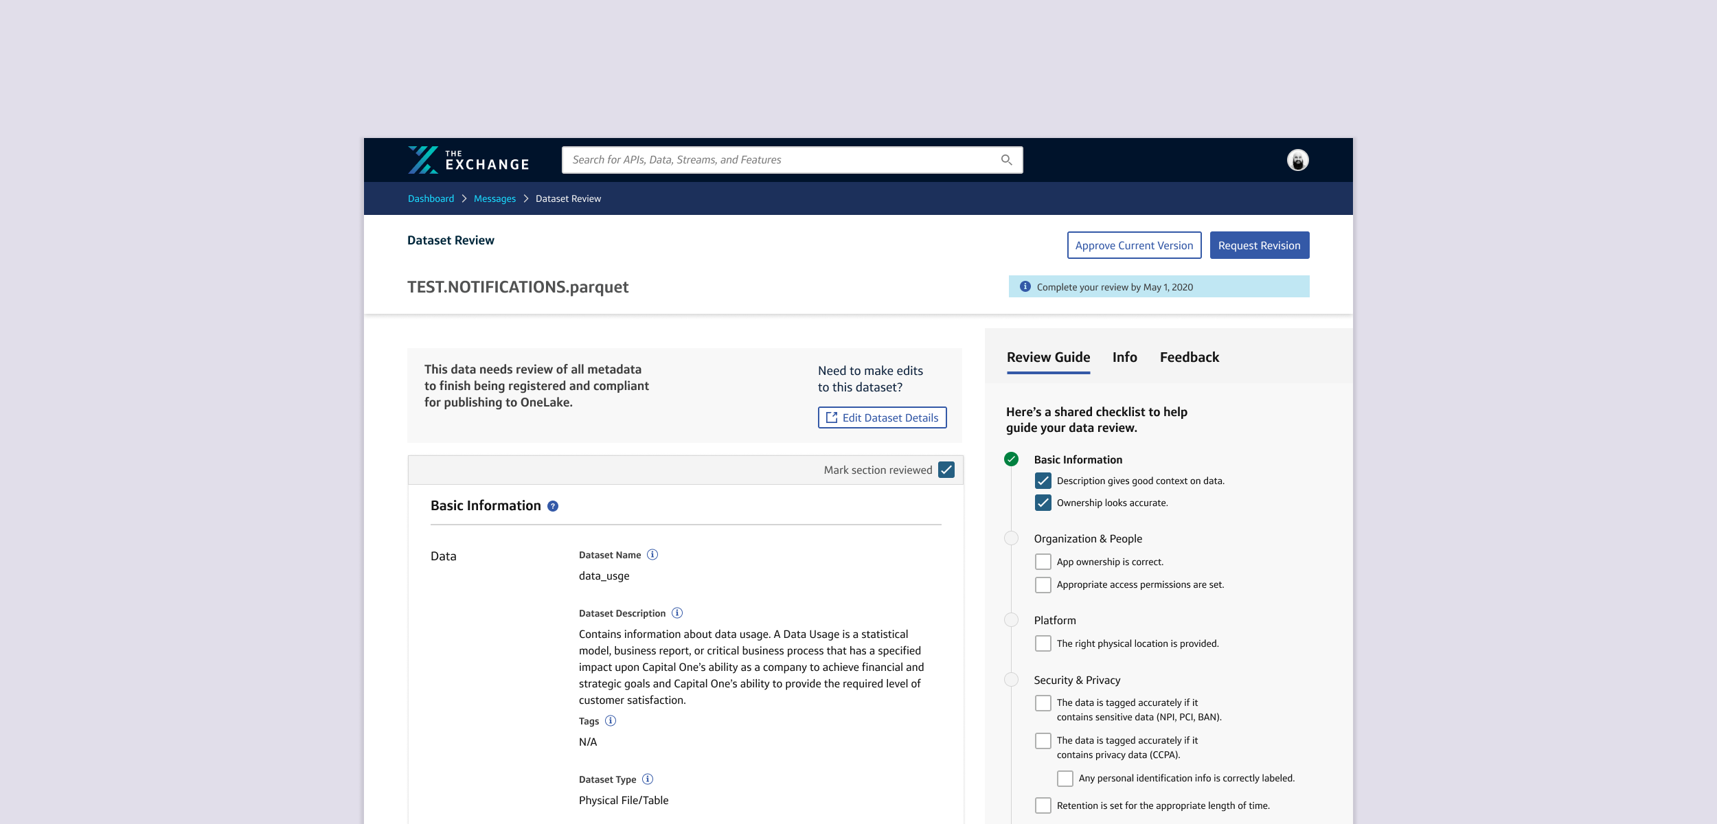Screen dimensions: 1717x824
Task: Click Request Revision button
Action: pos(1259,245)
